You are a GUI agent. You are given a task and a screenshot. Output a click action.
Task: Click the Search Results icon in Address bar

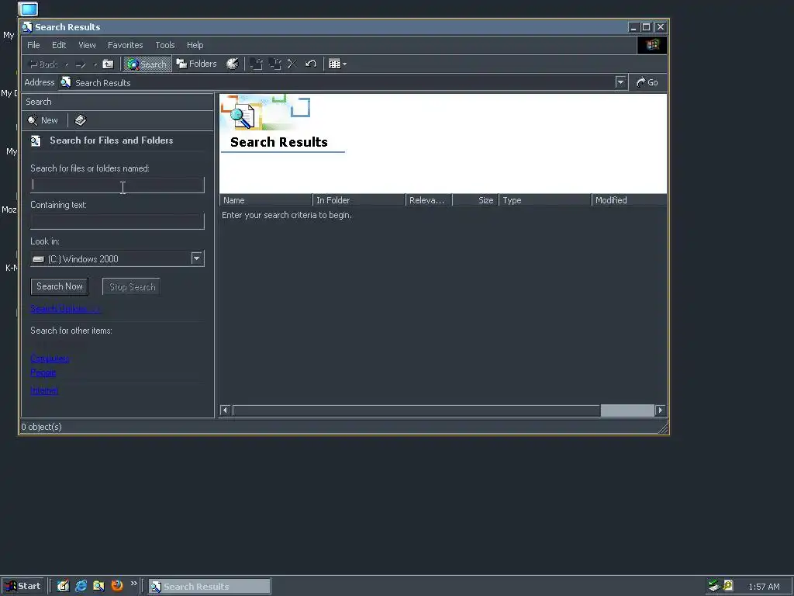[66, 82]
